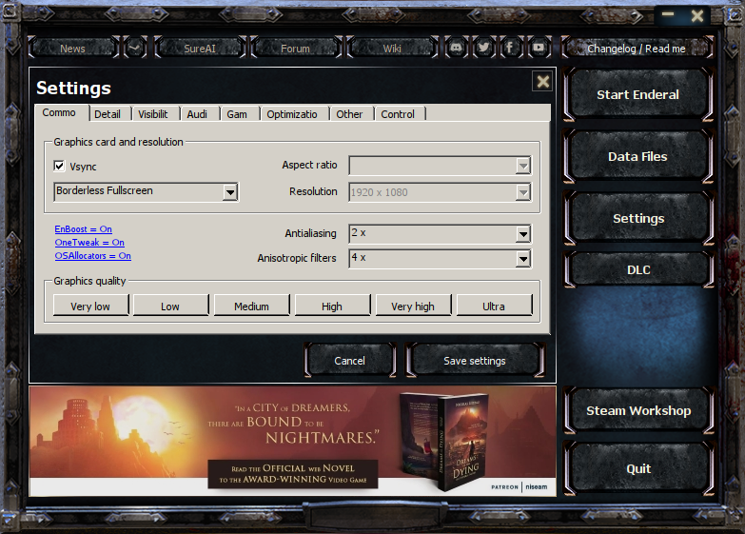745x534 pixels.
Task: Set graphics quality to Ultra
Action: (x=494, y=306)
